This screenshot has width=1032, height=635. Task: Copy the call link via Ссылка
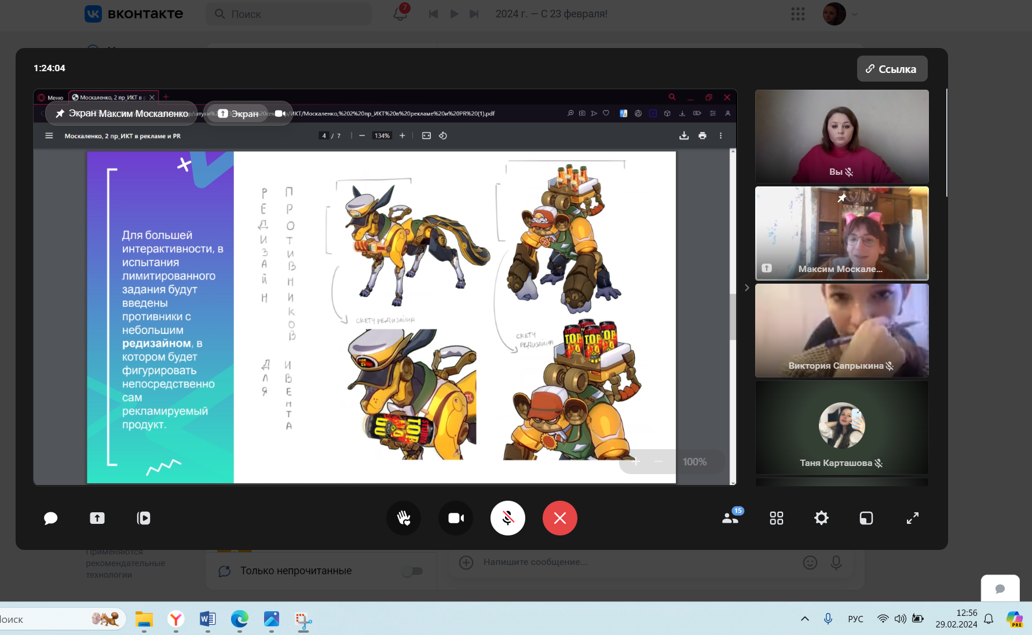(x=892, y=69)
